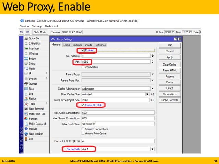Viewport: 219px width, 164px height.
Task: Collapse the Cache Administrator field arrow
Action: tap(153, 89)
